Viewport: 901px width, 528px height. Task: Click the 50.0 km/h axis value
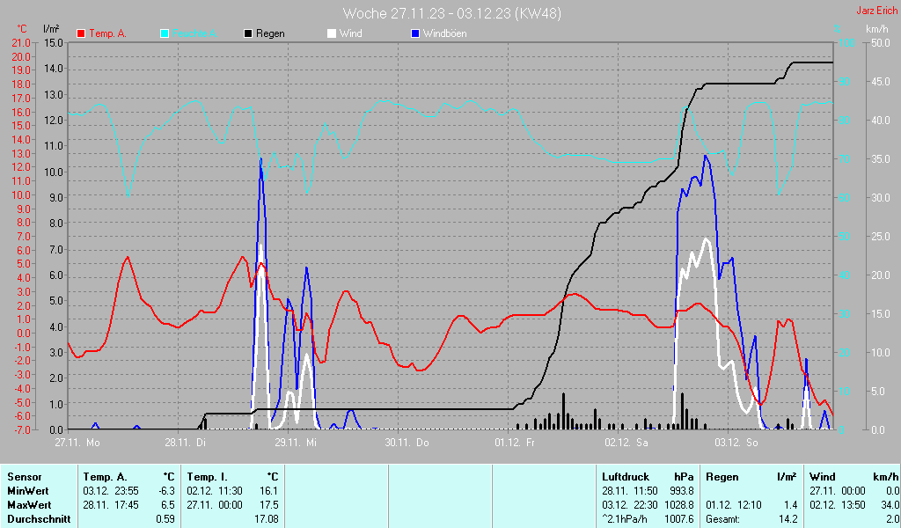(x=880, y=43)
